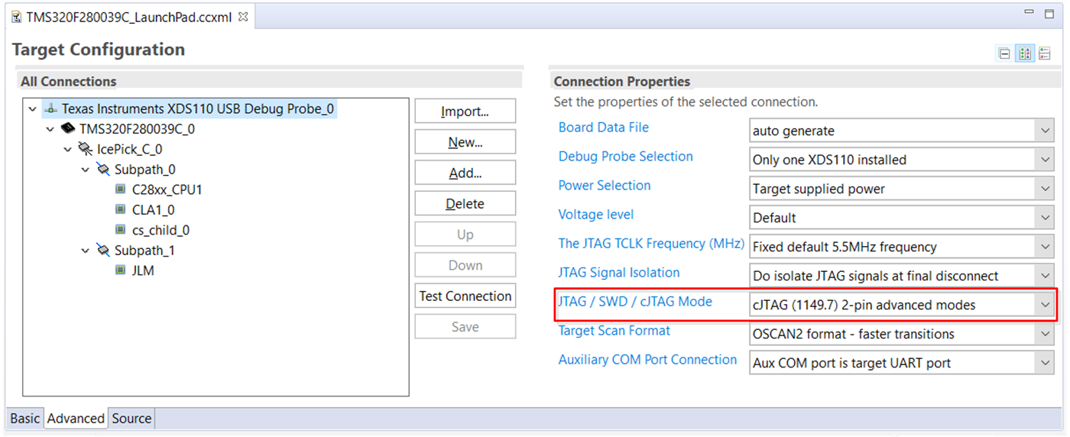Viewport: 1070px width, 437px height.
Task: Open the Power Selection dropdown
Action: (x=1045, y=189)
